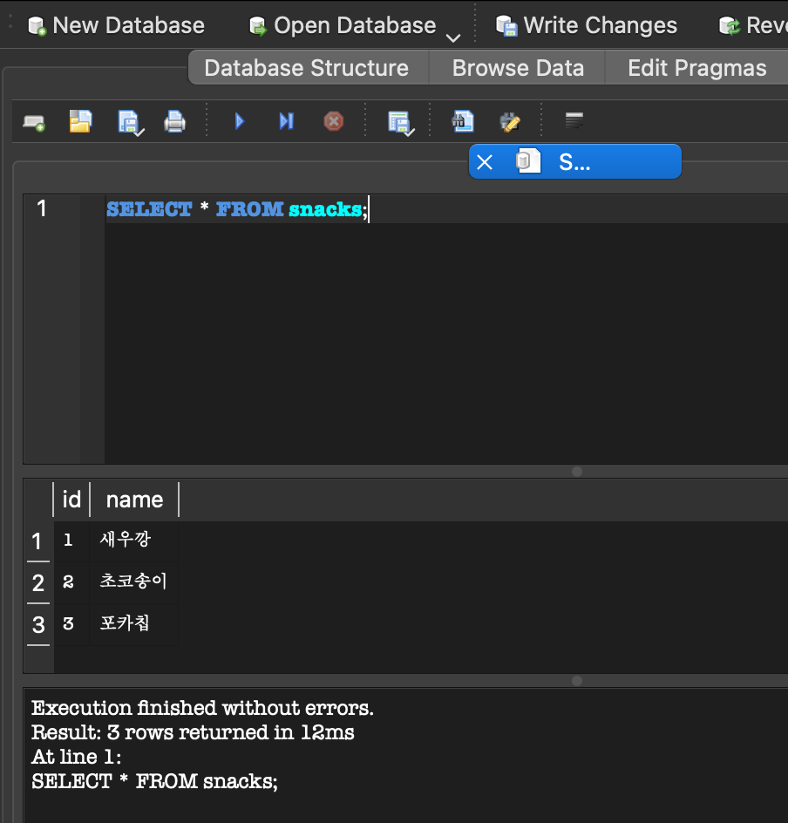Toggle comment block lines icon

click(574, 120)
